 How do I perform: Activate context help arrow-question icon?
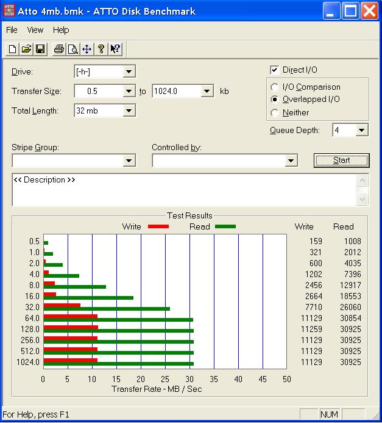click(x=115, y=49)
